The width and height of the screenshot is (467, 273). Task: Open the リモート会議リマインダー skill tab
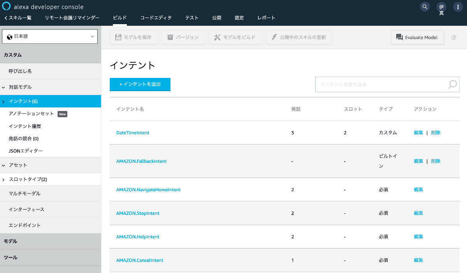pyautogui.click(x=72, y=18)
